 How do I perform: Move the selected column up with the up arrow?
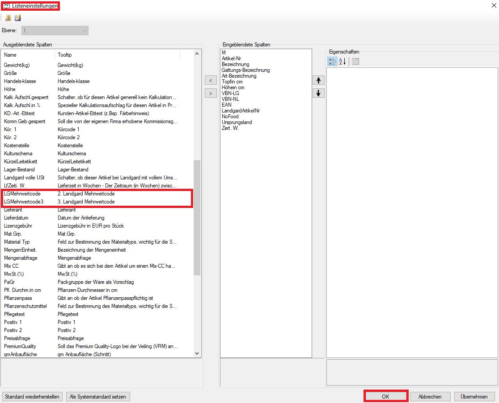coord(318,80)
